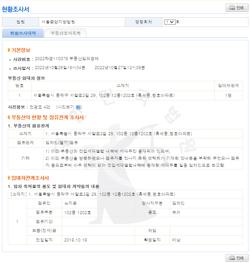Click the 번호 column header

[20, 86]
